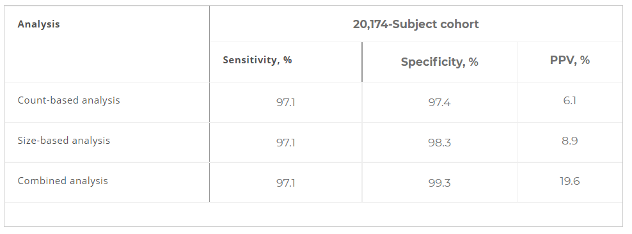Click the vertical divider beside Sensitivity header
Screen dimensions: 632x234
(x=362, y=62)
